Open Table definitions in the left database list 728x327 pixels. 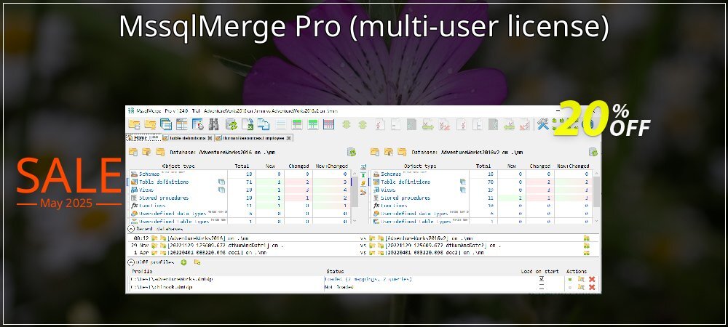(x=164, y=182)
